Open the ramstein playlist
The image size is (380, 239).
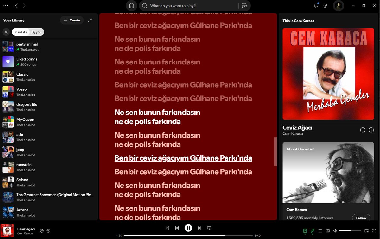pos(49,167)
